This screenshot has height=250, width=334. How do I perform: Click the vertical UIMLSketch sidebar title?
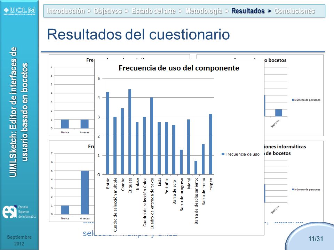19,112
